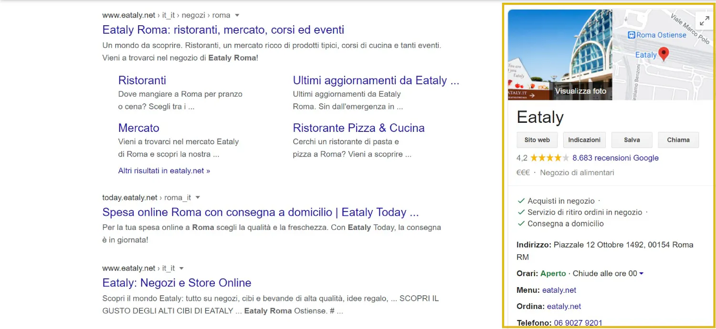Click the '€€€' price level text
Viewport: 716px width, 329px height.
click(523, 172)
